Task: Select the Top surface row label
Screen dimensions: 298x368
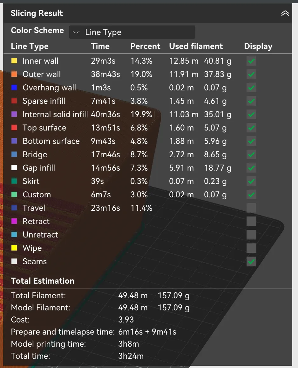Action: [44, 128]
